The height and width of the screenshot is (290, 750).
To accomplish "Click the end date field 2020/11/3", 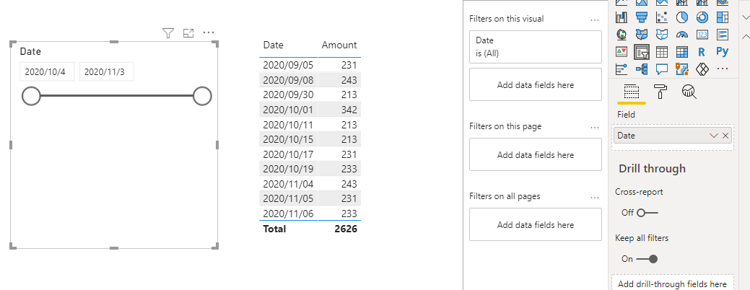I will (x=106, y=71).
